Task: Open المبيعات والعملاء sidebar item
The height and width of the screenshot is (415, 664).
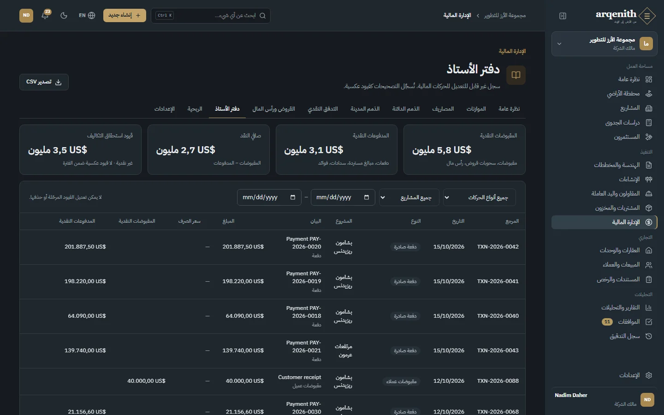Action: click(604, 265)
